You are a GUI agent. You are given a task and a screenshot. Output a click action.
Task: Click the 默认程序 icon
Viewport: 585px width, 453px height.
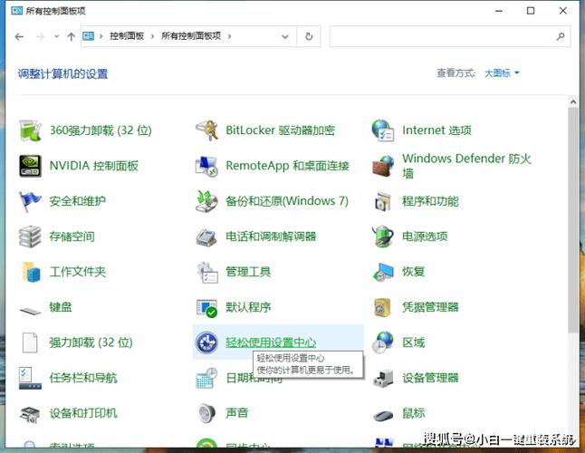pyautogui.click(x=206, y=307)
